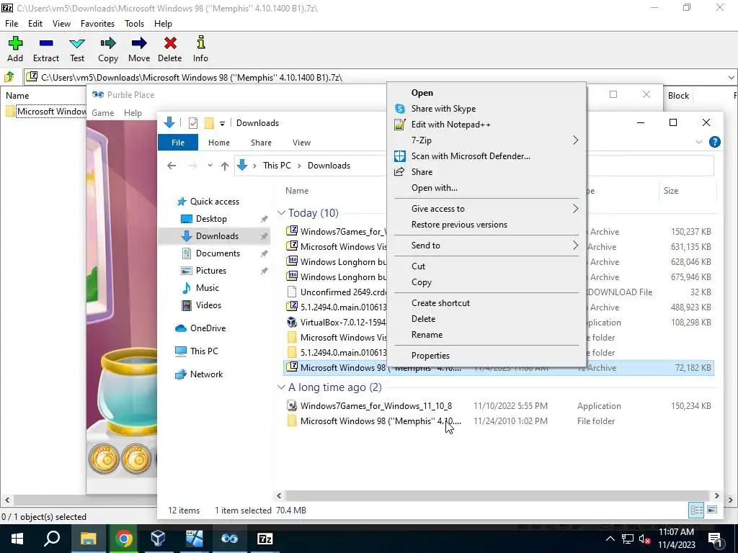Open the Tools menu in 7-Zip

134,24
